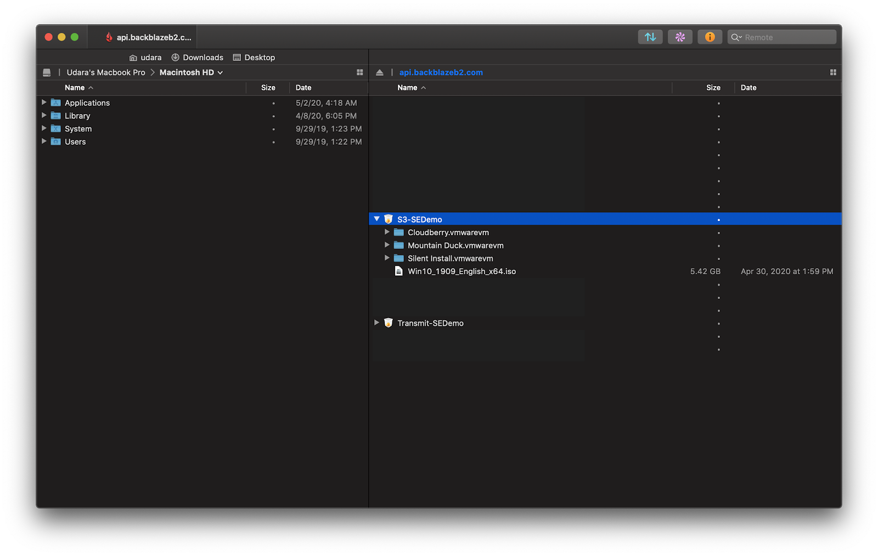The height and width of the screenshot is (556, 878).
Task: Click the Silent Install.vmwarevm folder icon
Action: point(399,258)
